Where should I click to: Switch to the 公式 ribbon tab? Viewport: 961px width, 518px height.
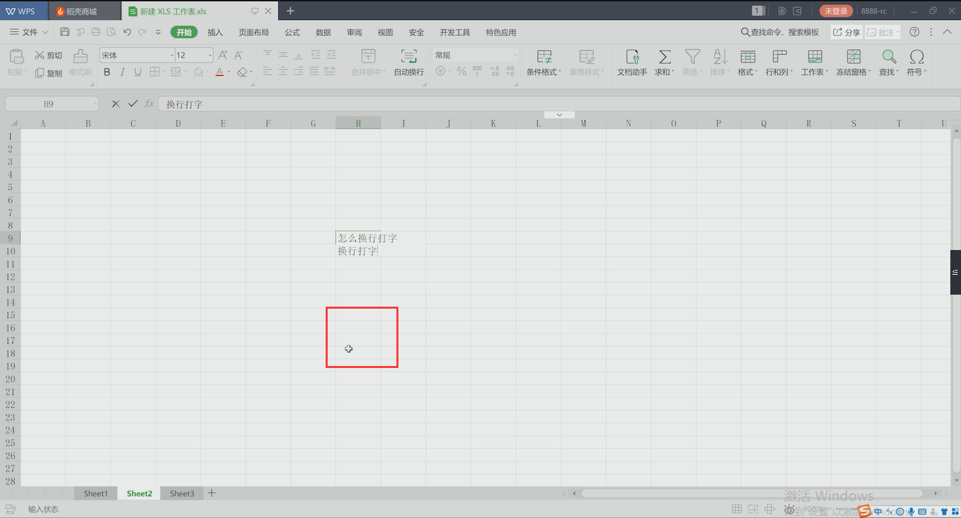[x=292, y=32]
